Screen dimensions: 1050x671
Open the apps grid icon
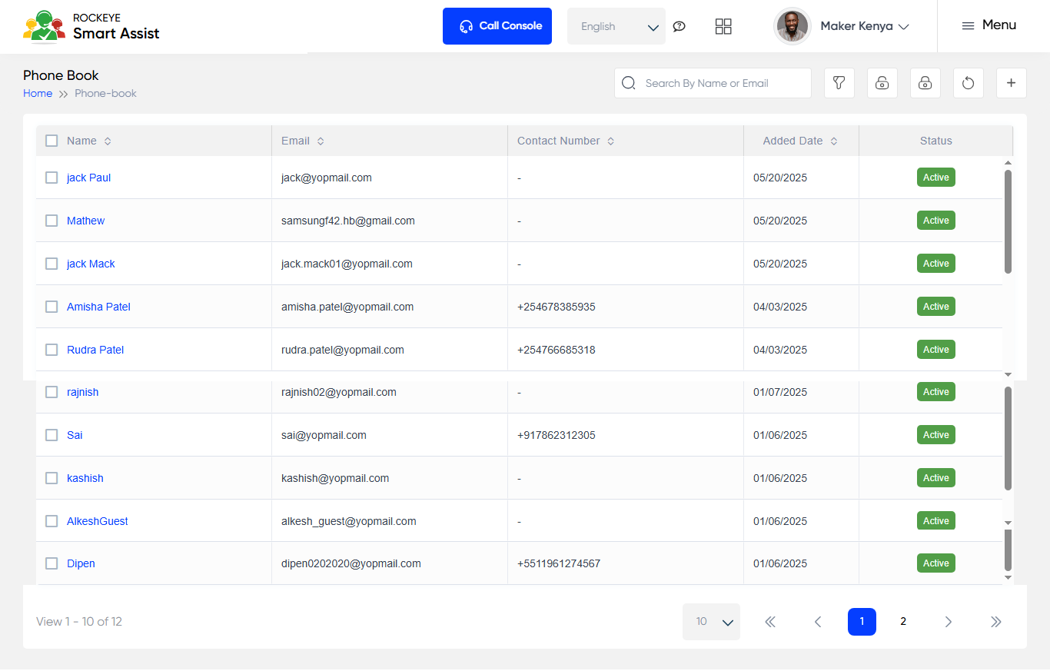tap(723, 26)
